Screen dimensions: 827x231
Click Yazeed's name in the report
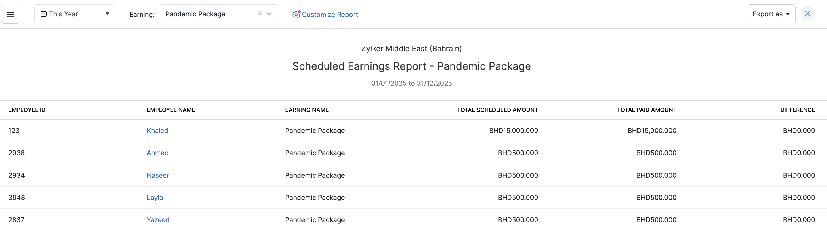[158, 220]
